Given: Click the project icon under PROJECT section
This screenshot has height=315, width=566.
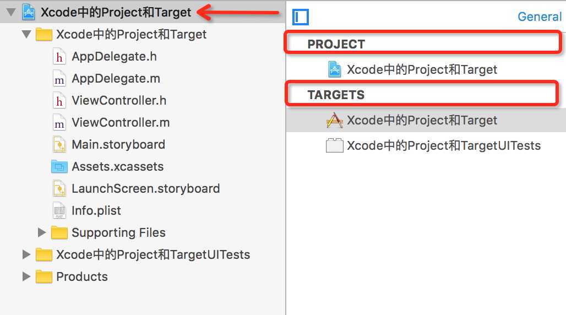Looking at the screenshot, I should (x=335, y=69).
